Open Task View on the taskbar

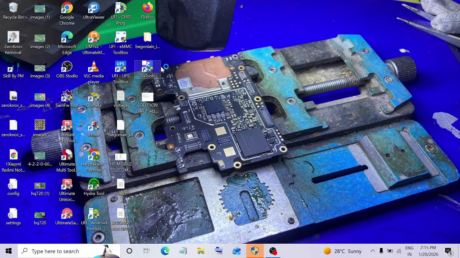tap(147, 251)
